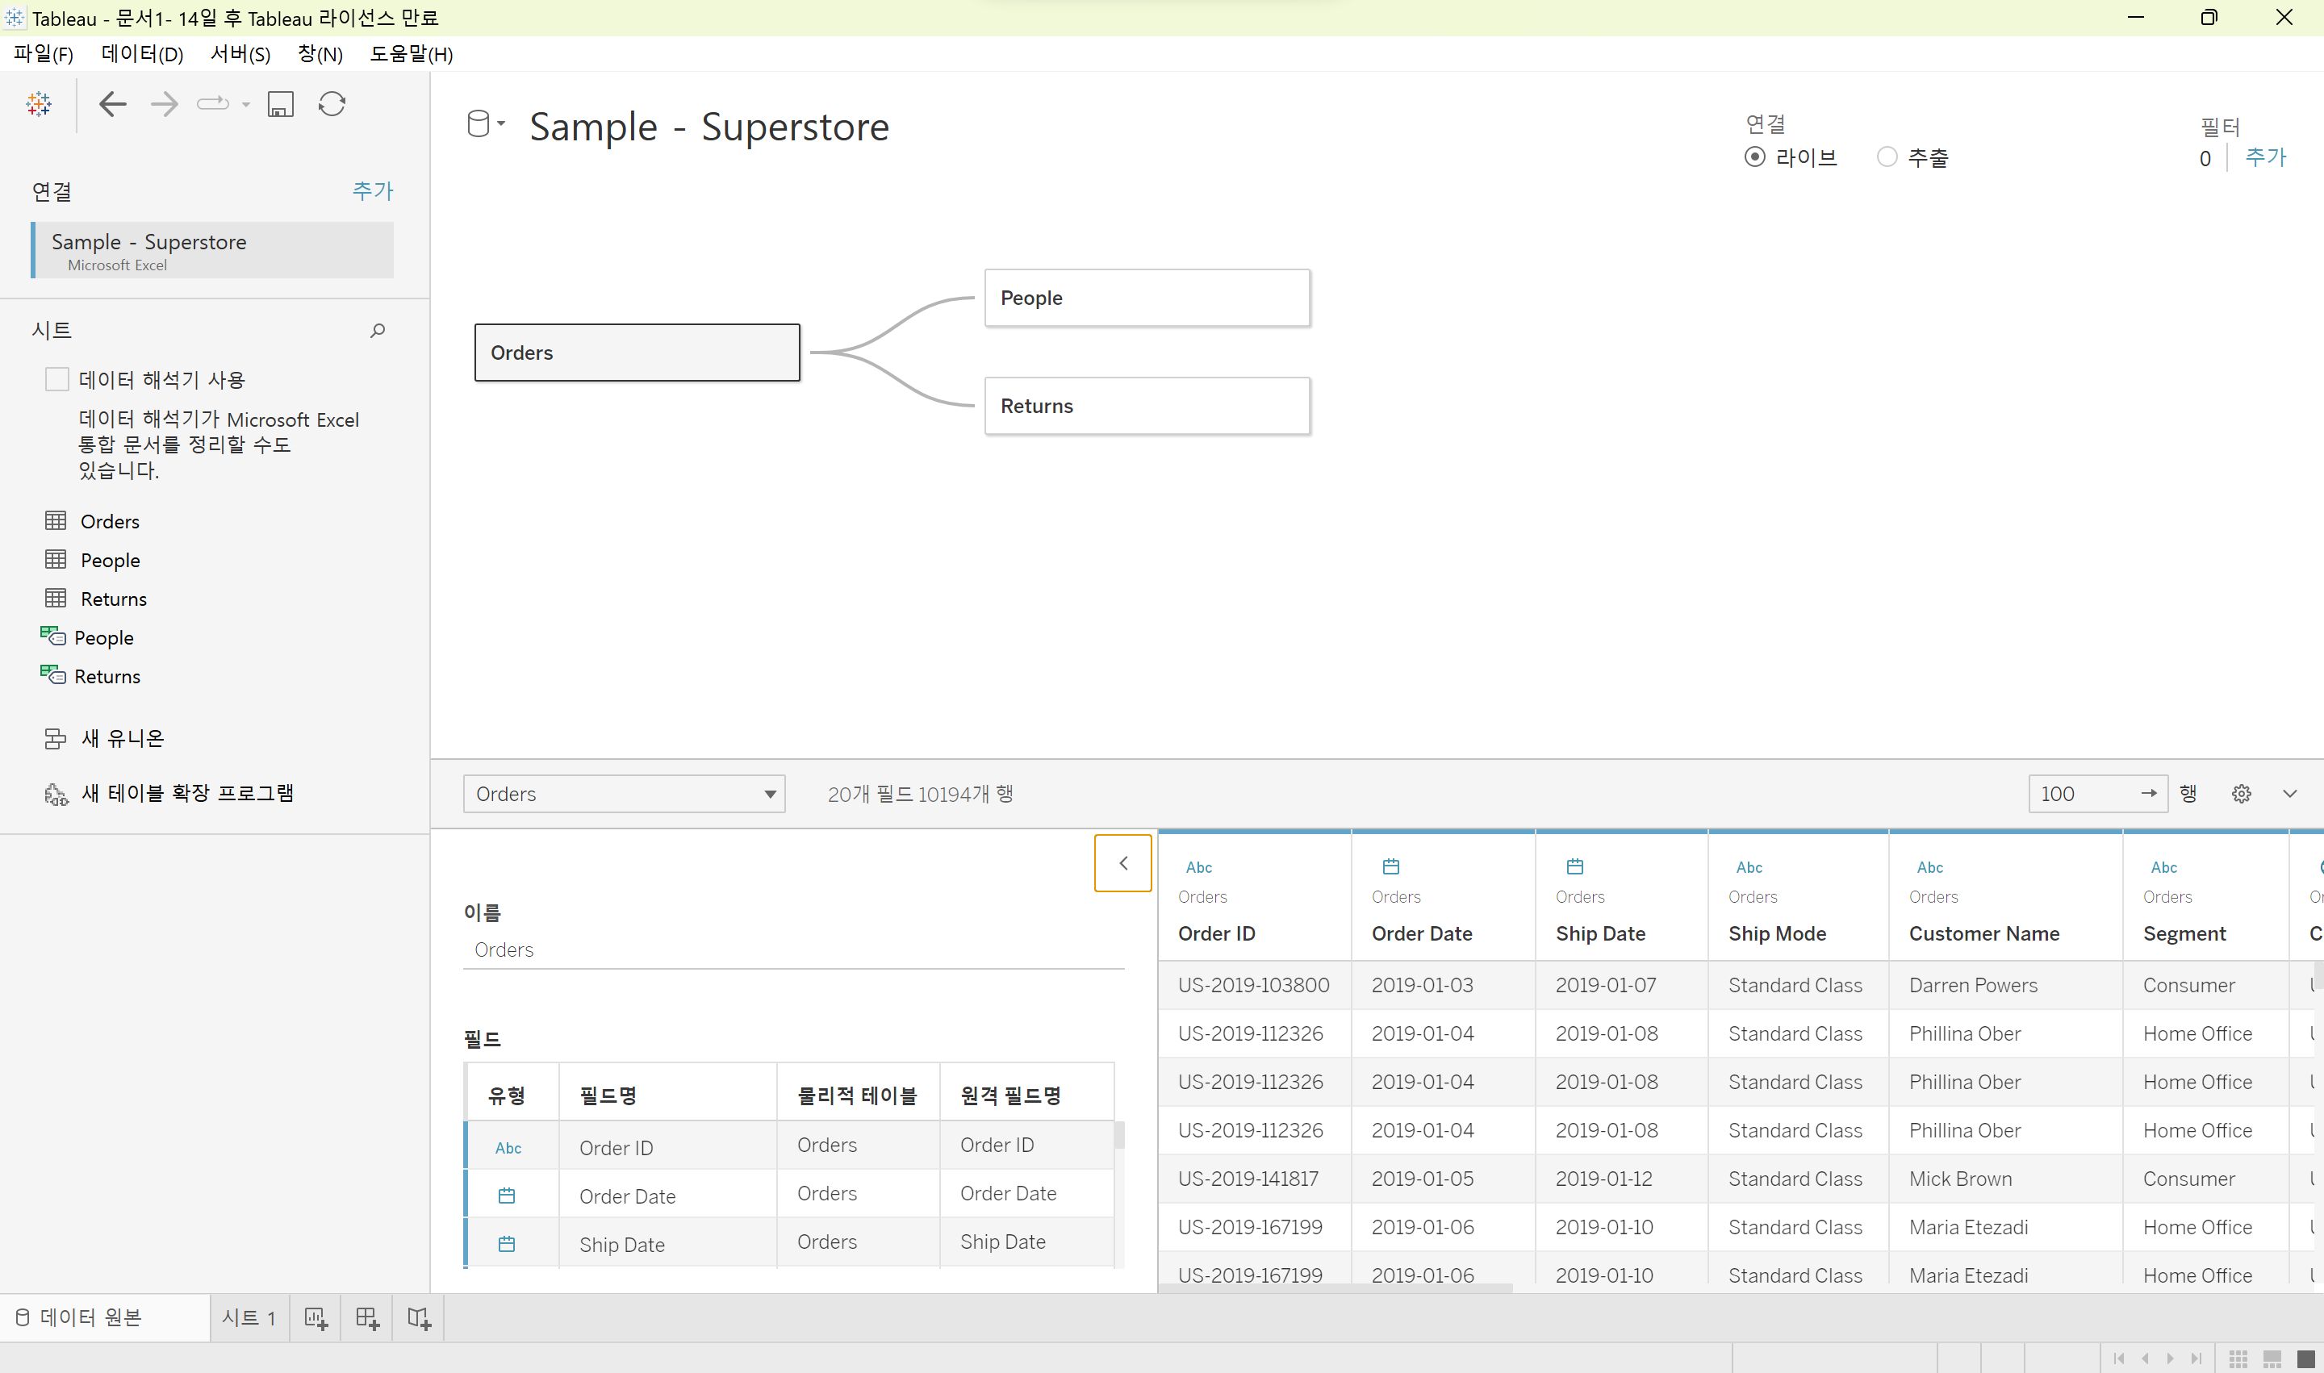The height and width of the screenshot is (1373, 2324).
Task: Select the Sample - Superstore connection entry
Action: (213, 250)
